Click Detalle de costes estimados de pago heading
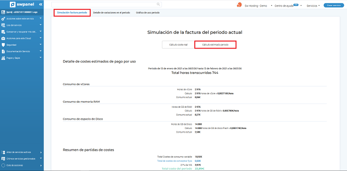 (99, 61)
